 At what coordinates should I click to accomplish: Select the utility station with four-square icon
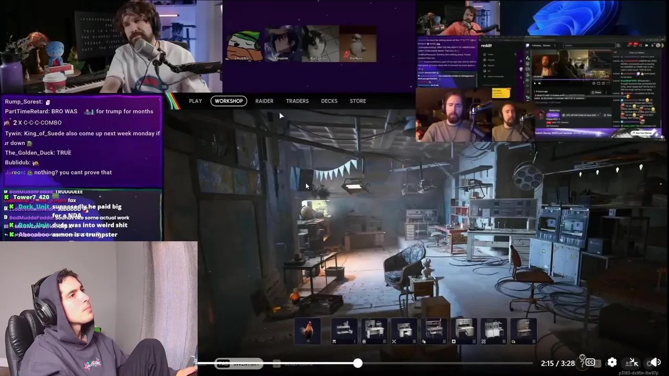(x=493, y=331)
